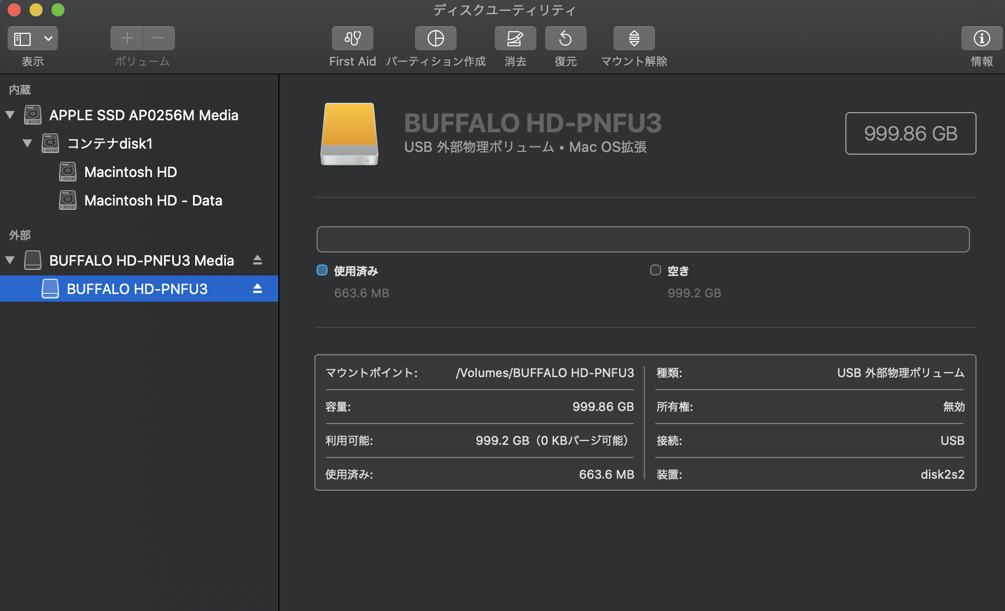Eject the selected BUFFALO HD-PNFU3 volume
The image size is (1005, 611).
click(x=258, y=289)
